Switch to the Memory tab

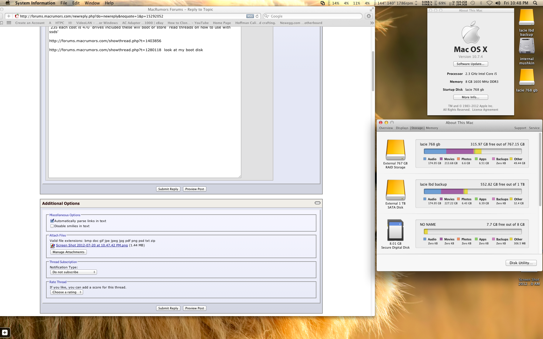(432, 128)
